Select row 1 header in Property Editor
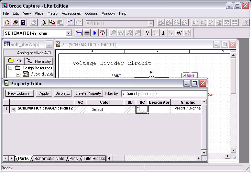Screen dimensions: 251x173 click(x=6, y=109)
